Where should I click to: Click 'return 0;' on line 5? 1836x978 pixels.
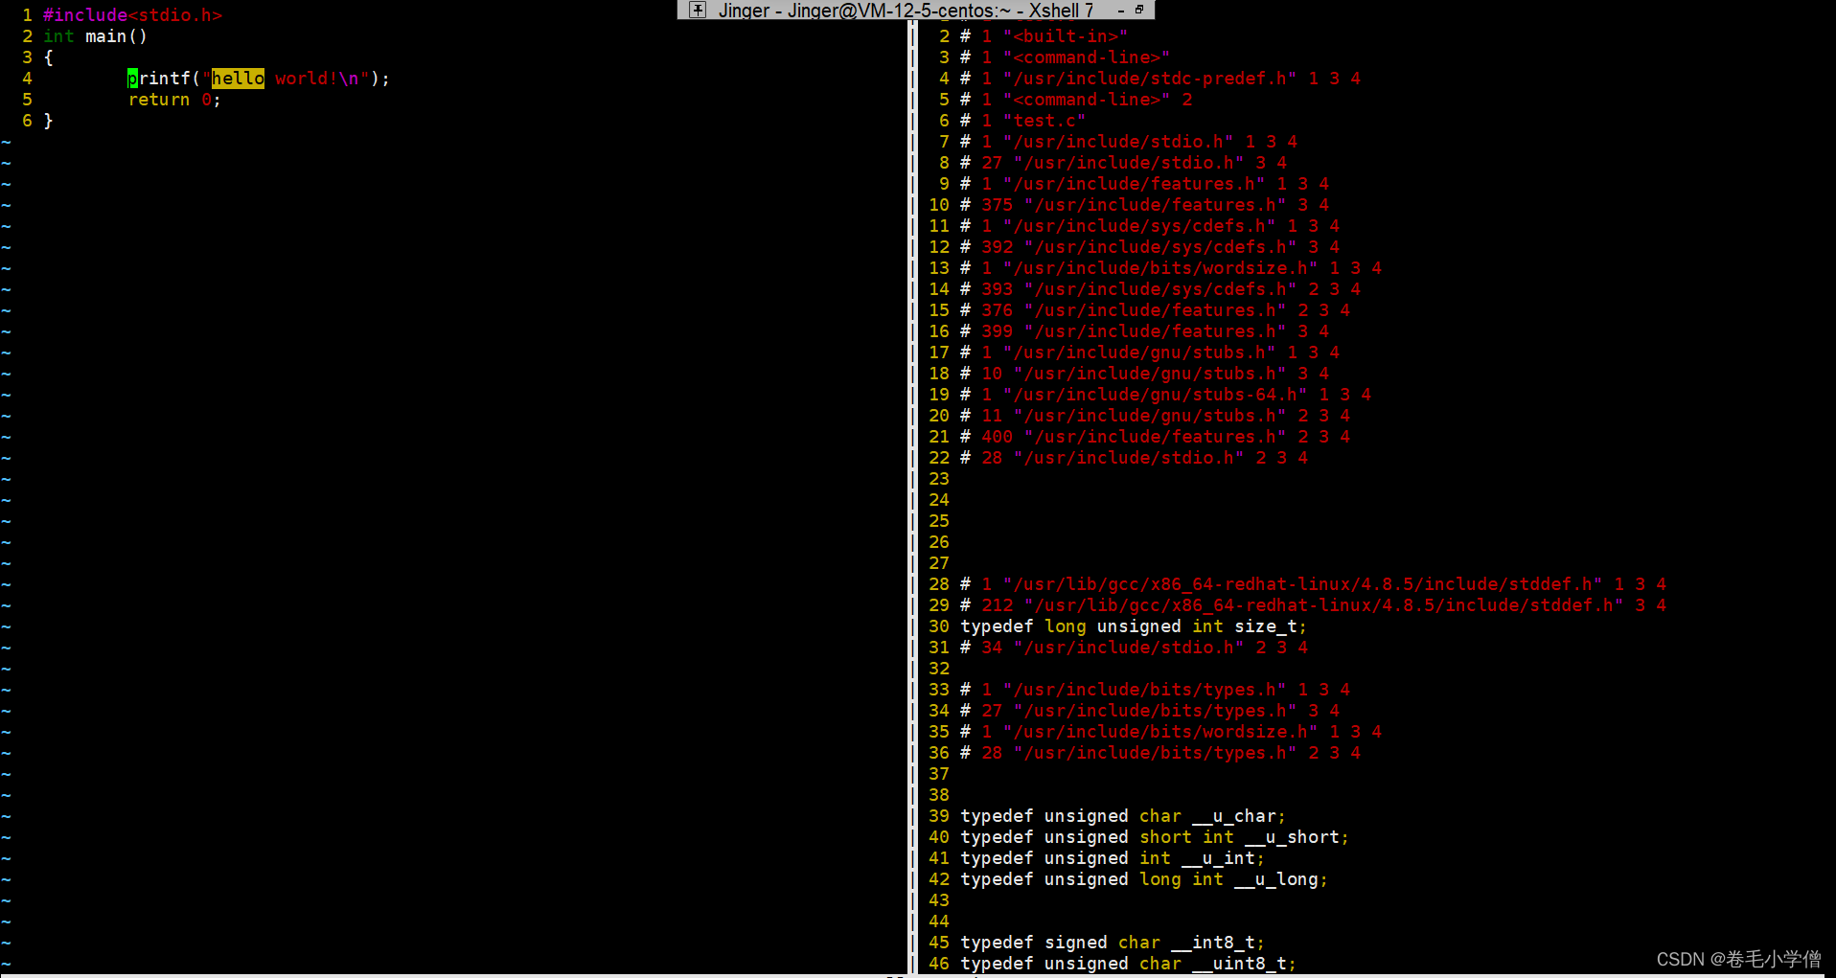coord(174,100)
